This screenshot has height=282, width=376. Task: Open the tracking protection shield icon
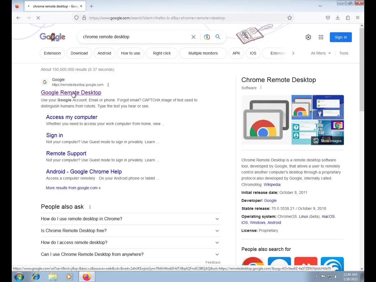76,18
